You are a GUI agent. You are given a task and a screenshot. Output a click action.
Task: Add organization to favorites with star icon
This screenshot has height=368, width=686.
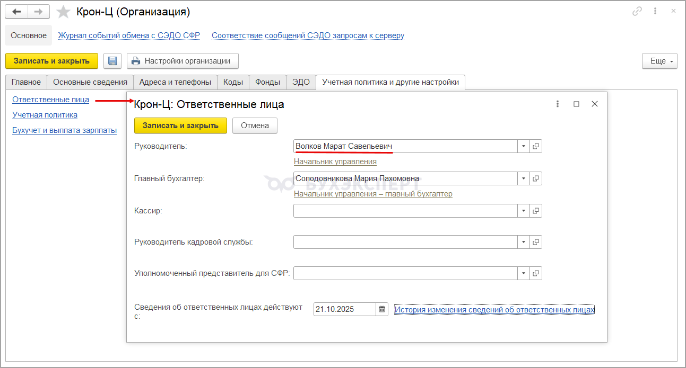tap(63, 12)
